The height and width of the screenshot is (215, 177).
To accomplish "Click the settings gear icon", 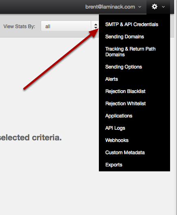I will (155, 7).
